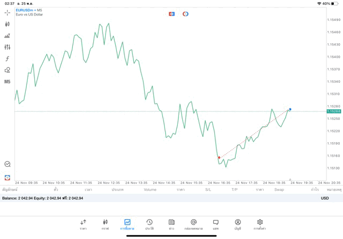
Task: Go to the ราคา (Quotes) tab
Action: [x=83, y=224]
